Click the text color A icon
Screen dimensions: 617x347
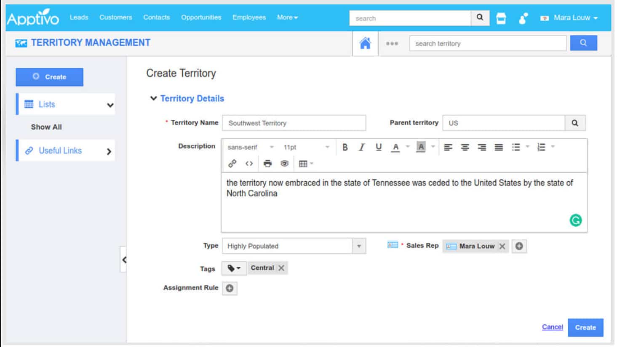tap(395, 147)
